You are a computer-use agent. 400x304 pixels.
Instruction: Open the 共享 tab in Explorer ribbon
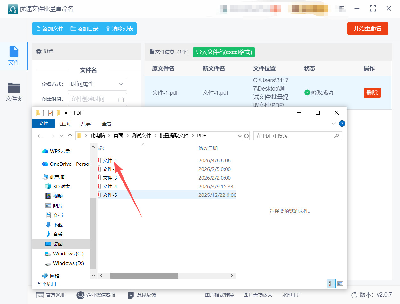86,124
